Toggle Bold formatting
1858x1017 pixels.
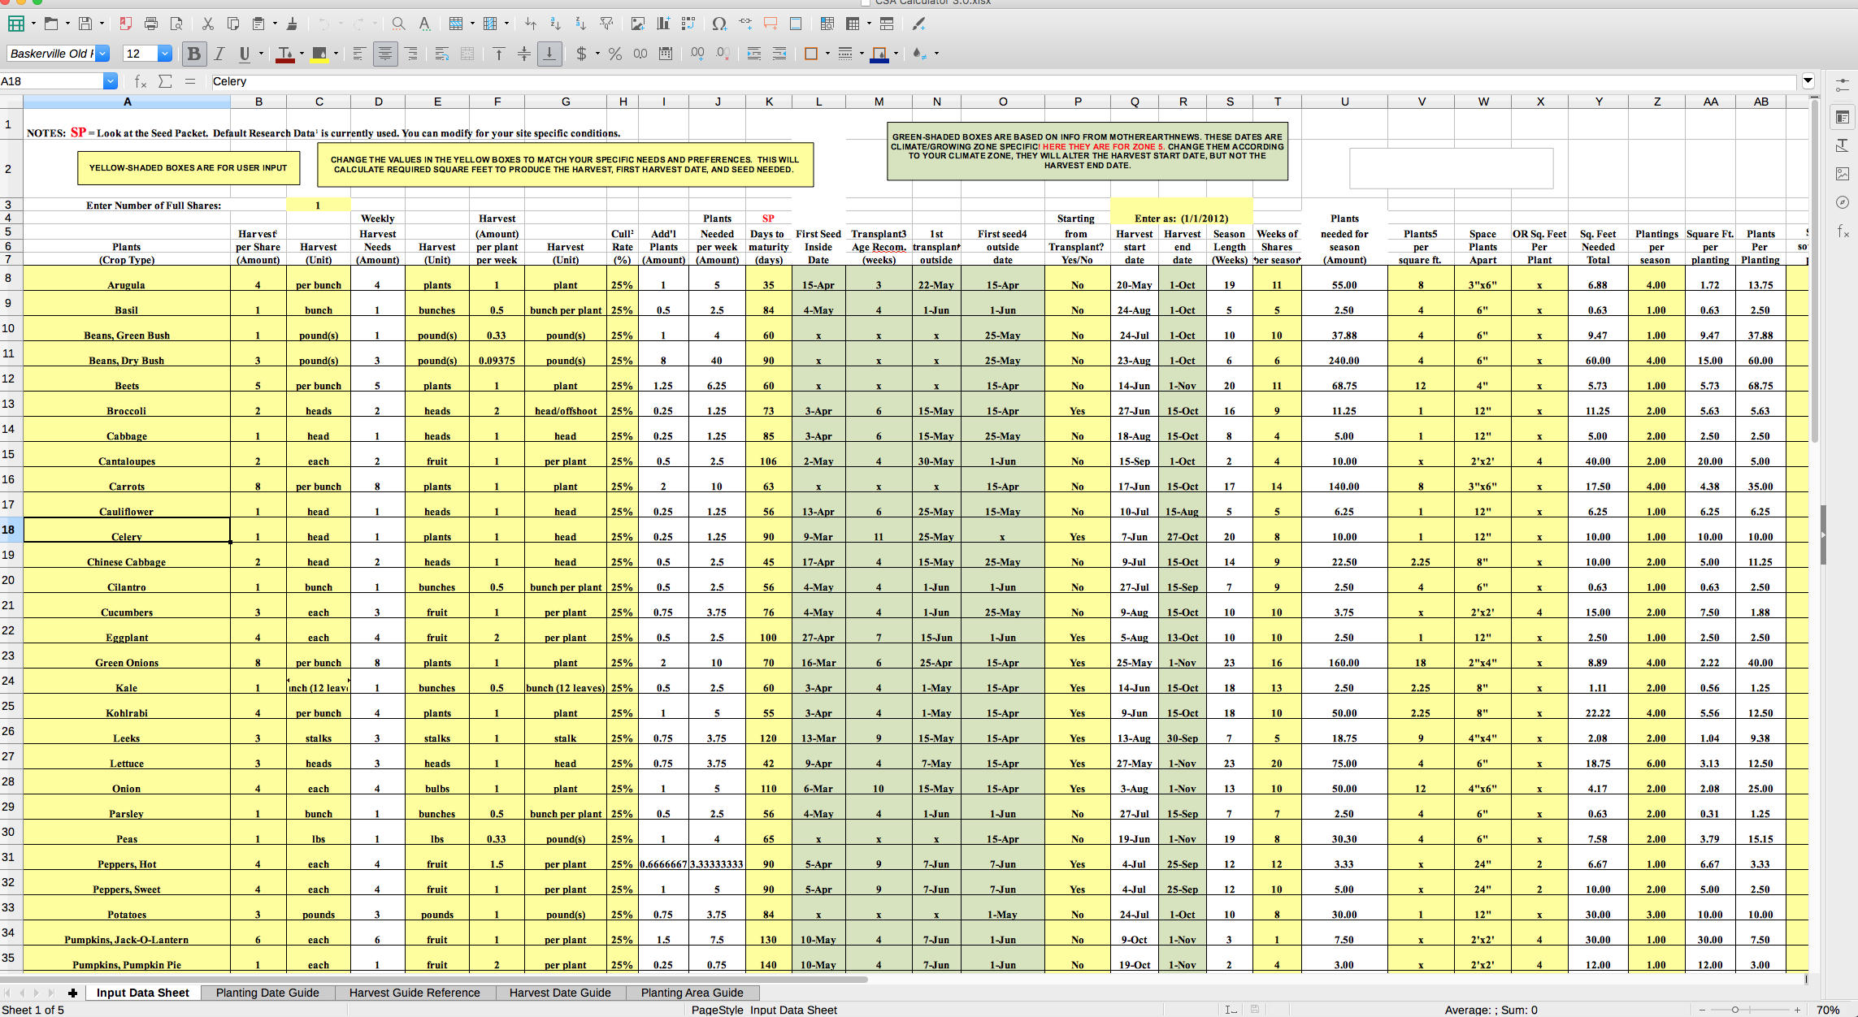click(193, 54)
